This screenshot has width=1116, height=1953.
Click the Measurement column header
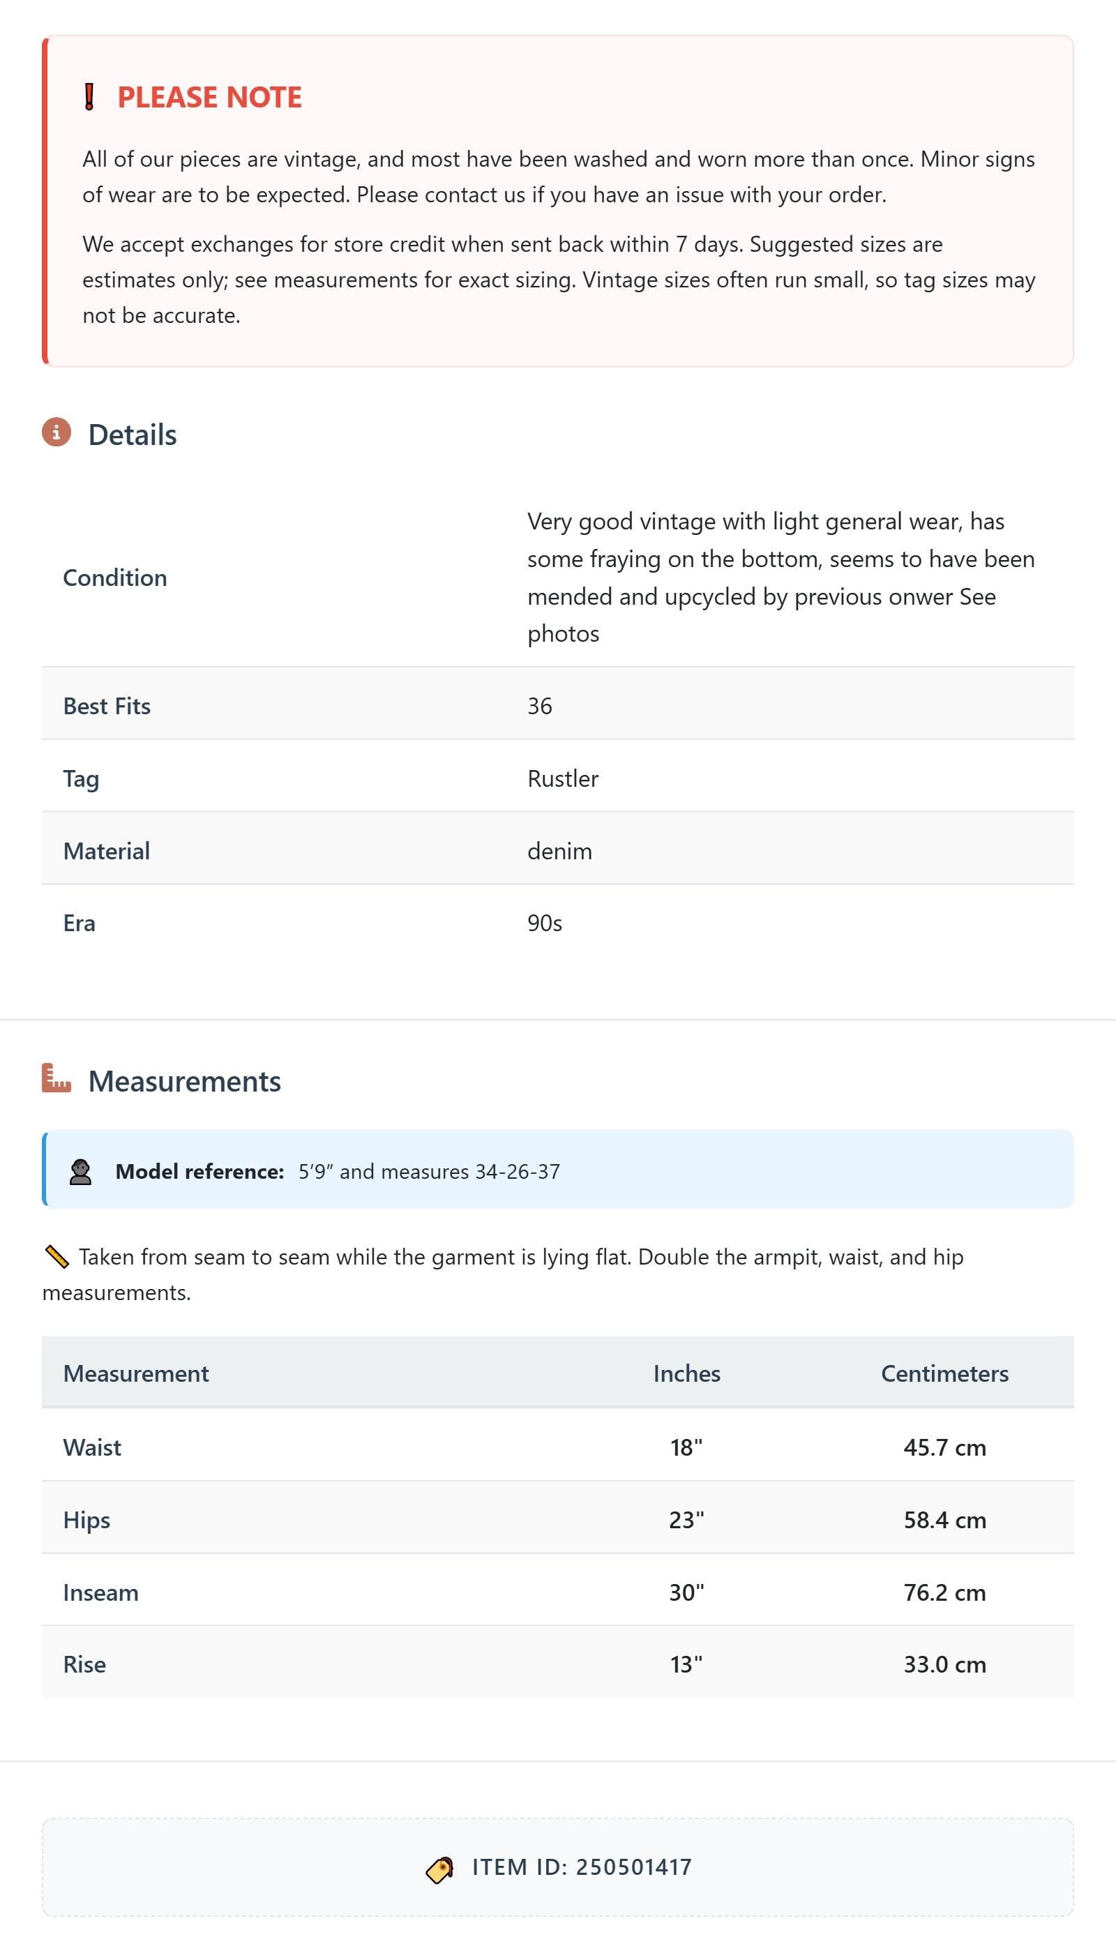pyautogui.click(x=136, y=1373)
